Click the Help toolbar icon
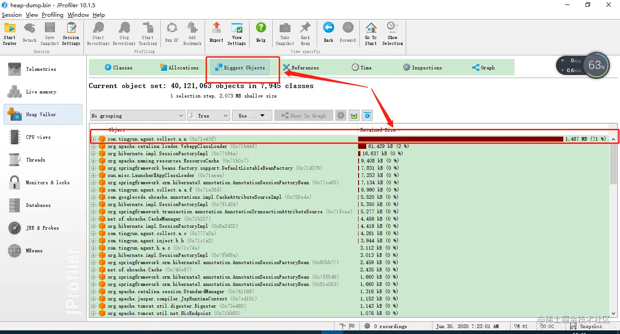620x334 pixels. coord(261,33)
